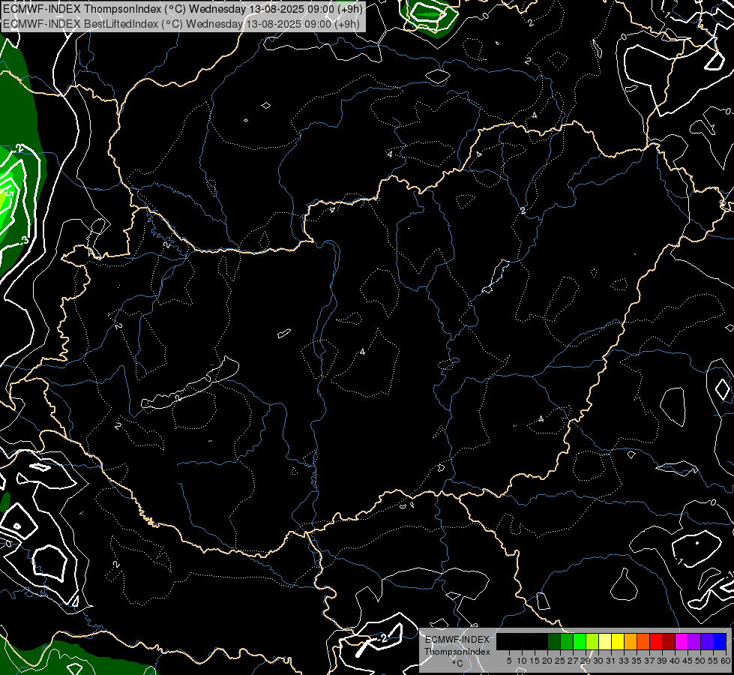Click the blue 55-60 legend swatch
734x675 pixels.
point(720,641)
